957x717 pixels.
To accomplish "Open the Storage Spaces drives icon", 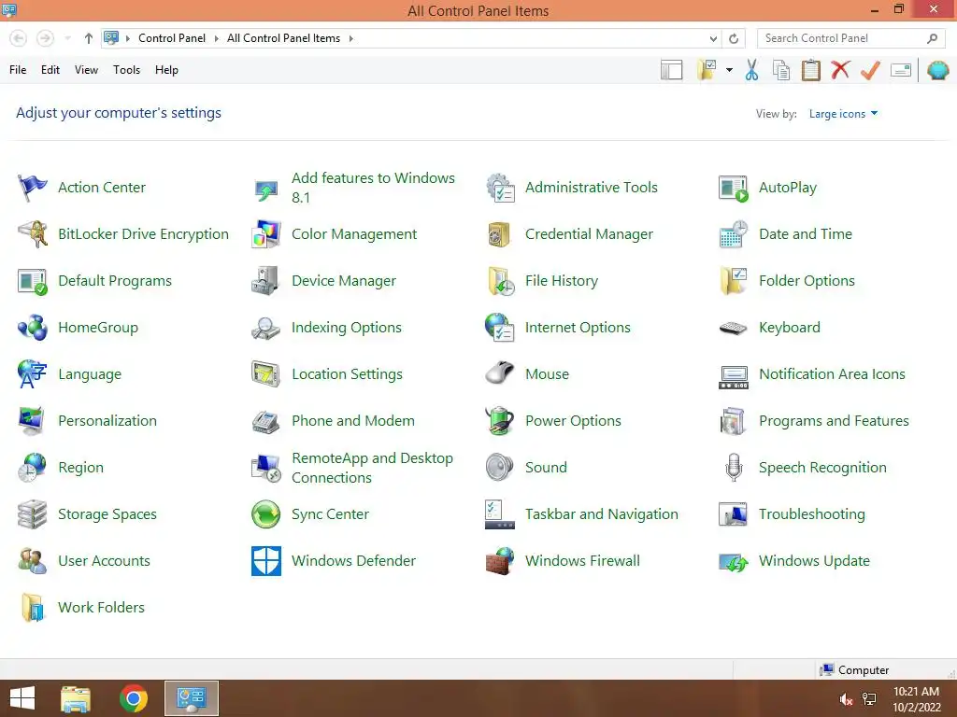I will pos(33,514).
